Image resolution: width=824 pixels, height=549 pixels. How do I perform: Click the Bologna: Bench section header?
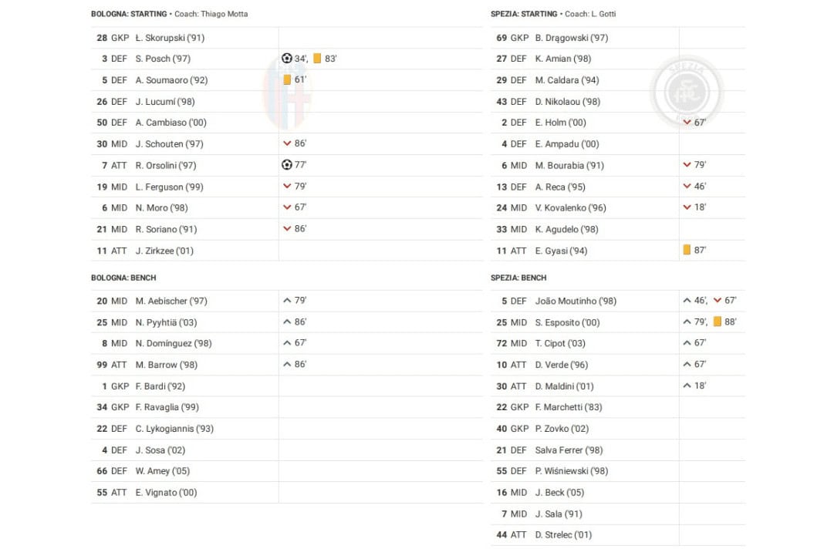pyautogui.click(x=123, y=278)
